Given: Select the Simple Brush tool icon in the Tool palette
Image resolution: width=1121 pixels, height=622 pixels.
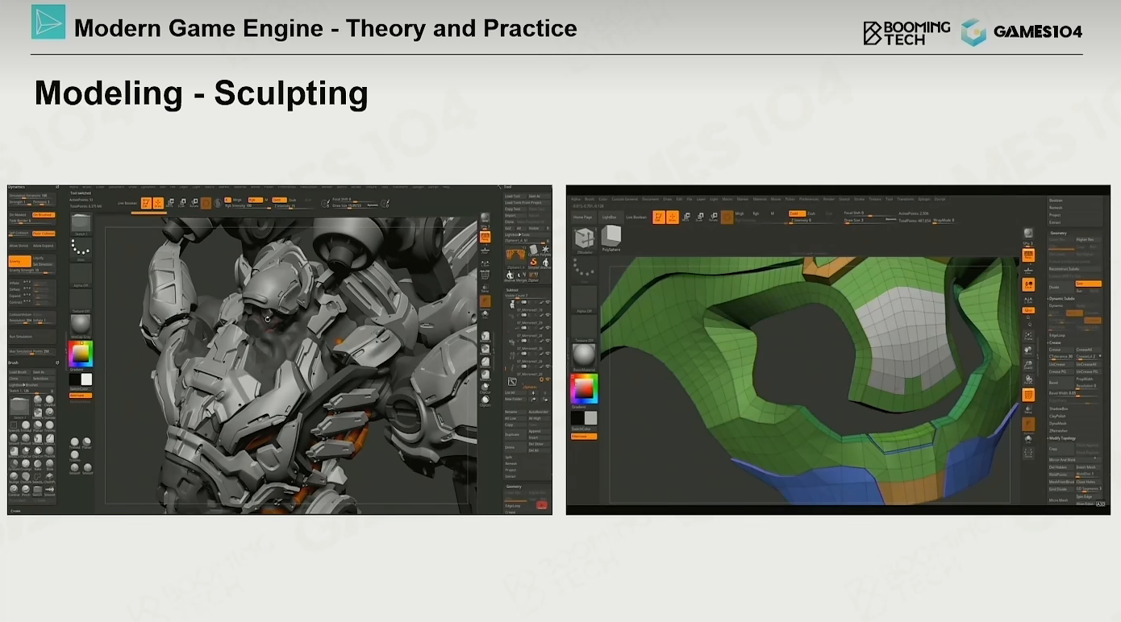Looking at the screenshot, I should tap(532, 262).
